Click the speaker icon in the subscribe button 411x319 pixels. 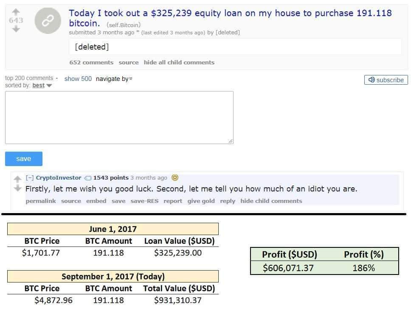click(x=371, y=80)
